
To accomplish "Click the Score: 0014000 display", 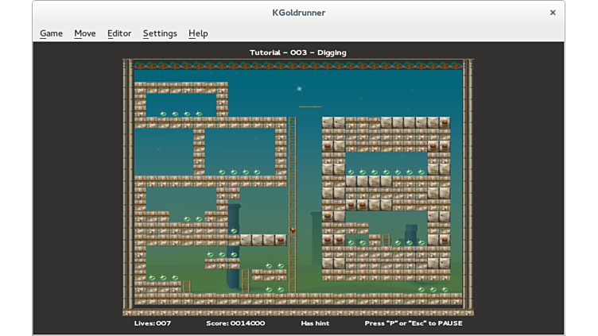I will point(237,323).
